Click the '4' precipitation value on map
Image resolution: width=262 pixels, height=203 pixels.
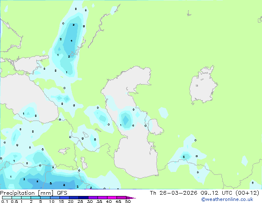click(71, 41)
